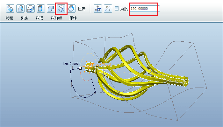Click the white twist angle drag handle
Image resolution: width=223 pixels, height=127 pixels.
[x=80, y=68]
